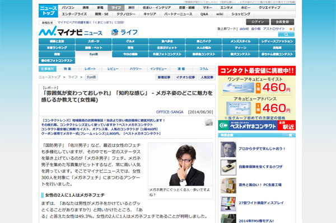The width and height of the screenshot is (336, 223).
Task: Select the インタビュー article type tab
Action: [x=158, y=69]
